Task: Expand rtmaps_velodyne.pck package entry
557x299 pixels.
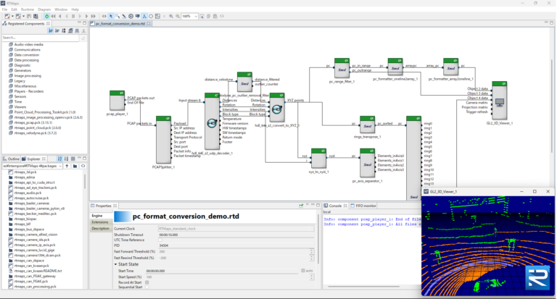Action: tap(35, 133)
